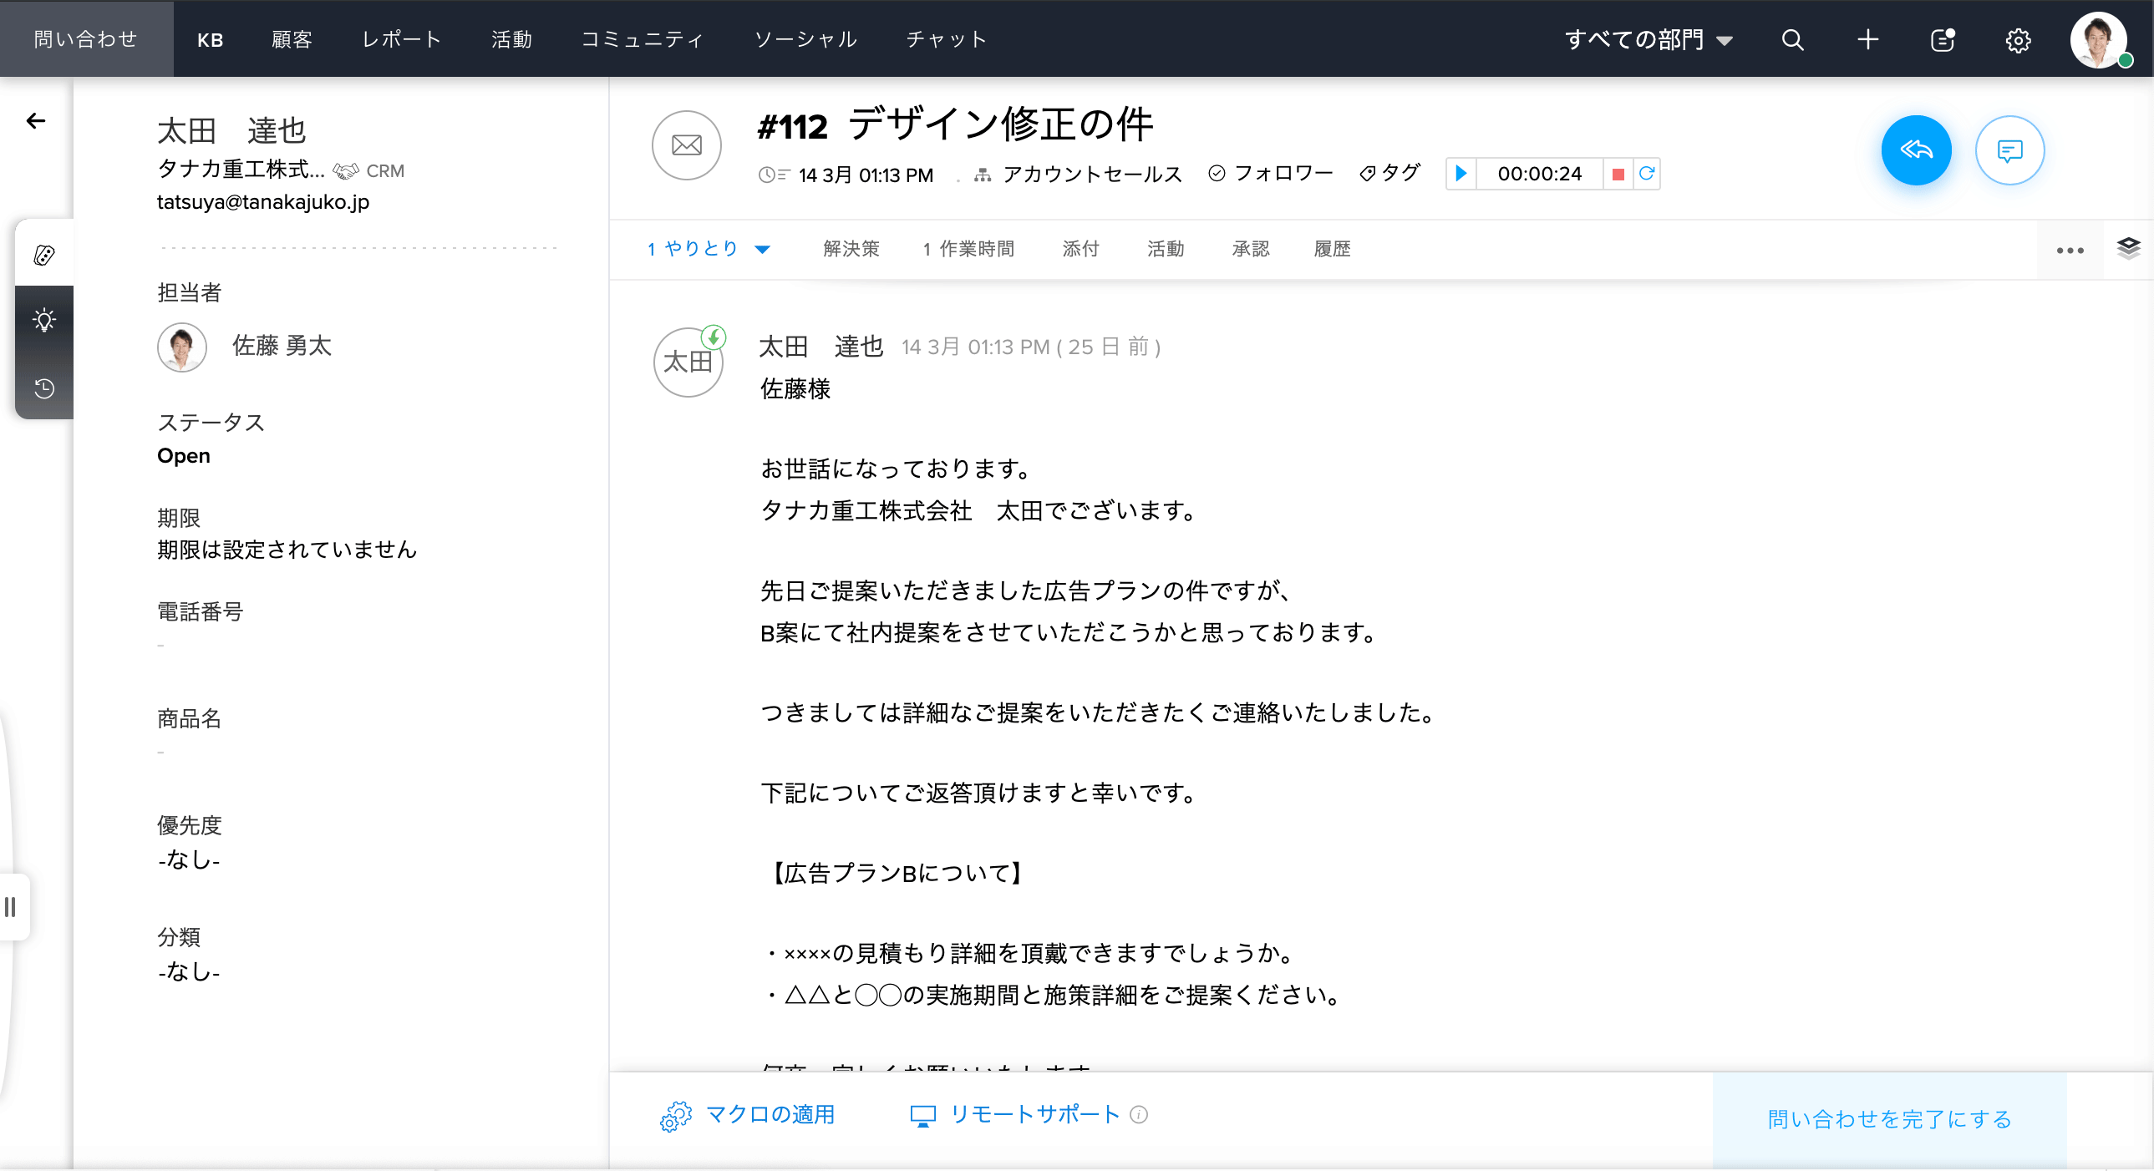Click the 商品名 empty field
Viewport: 2154px width, 1171px height.
tap(160, 753)
